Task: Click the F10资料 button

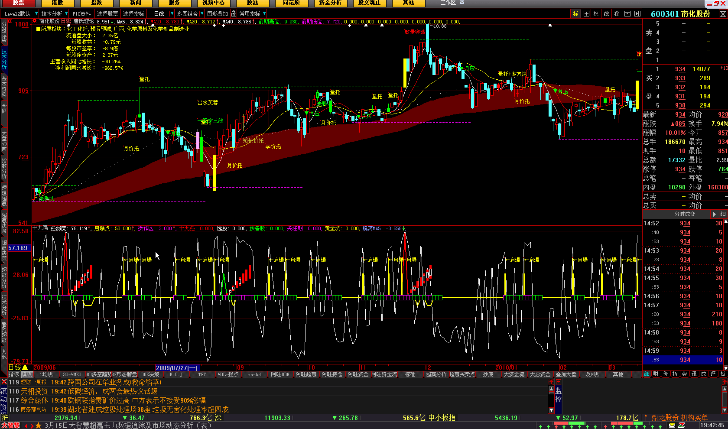Action: [x=81, y=14]
